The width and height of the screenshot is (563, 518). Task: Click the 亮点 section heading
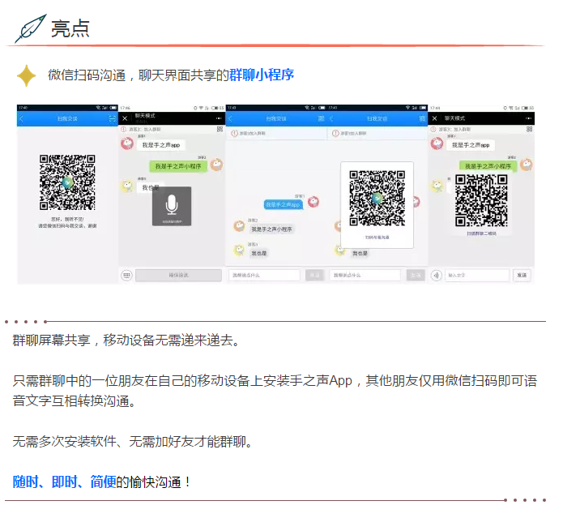pyautogui.click(x=70, y=29)
